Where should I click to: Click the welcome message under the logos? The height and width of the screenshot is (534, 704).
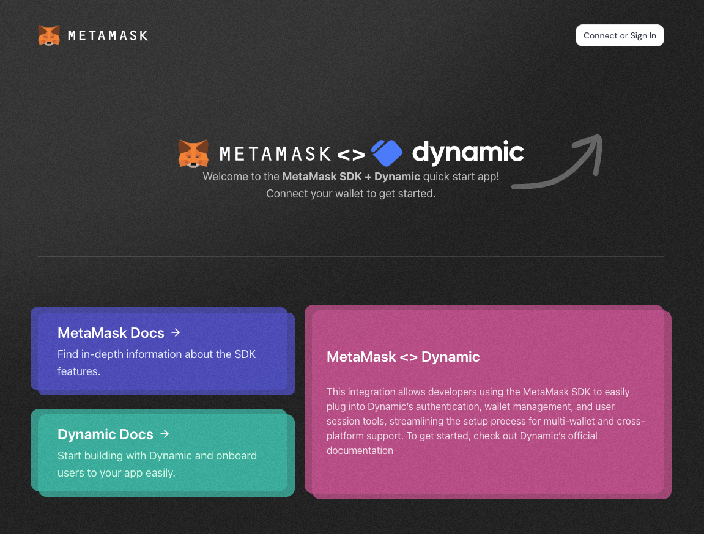click(x=350, y=176)
